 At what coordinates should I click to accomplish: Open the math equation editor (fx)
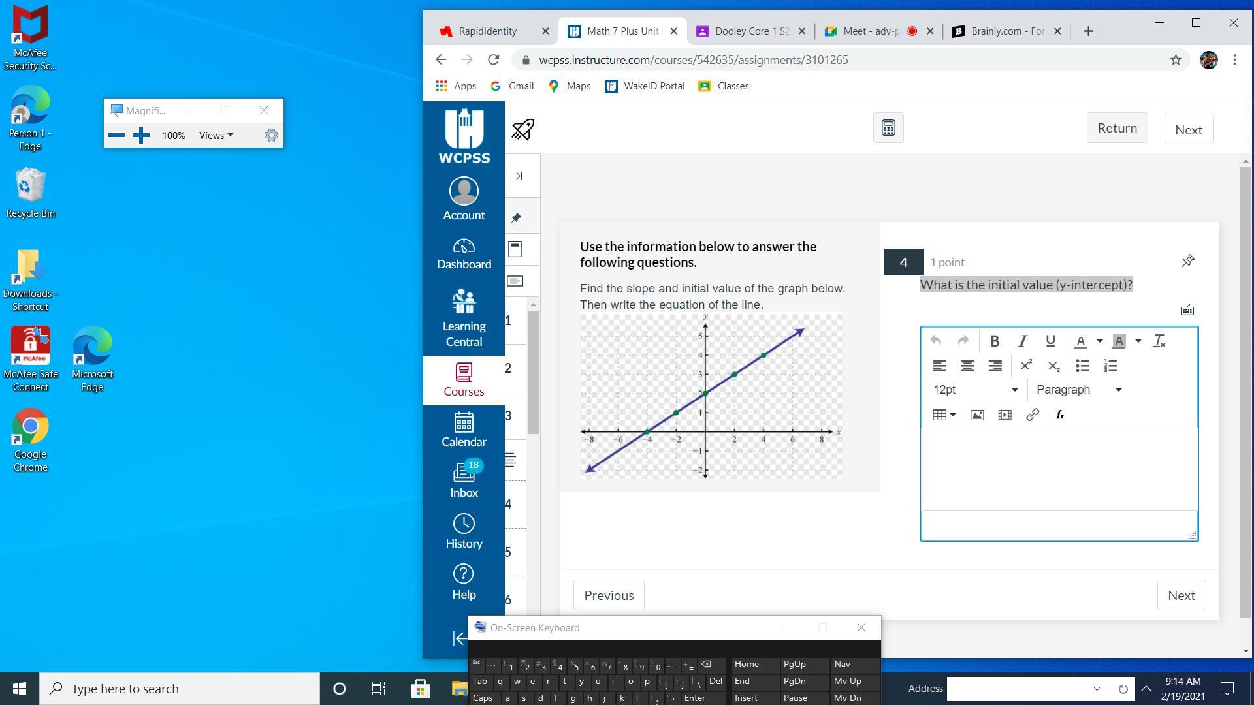click(1060, 415)
